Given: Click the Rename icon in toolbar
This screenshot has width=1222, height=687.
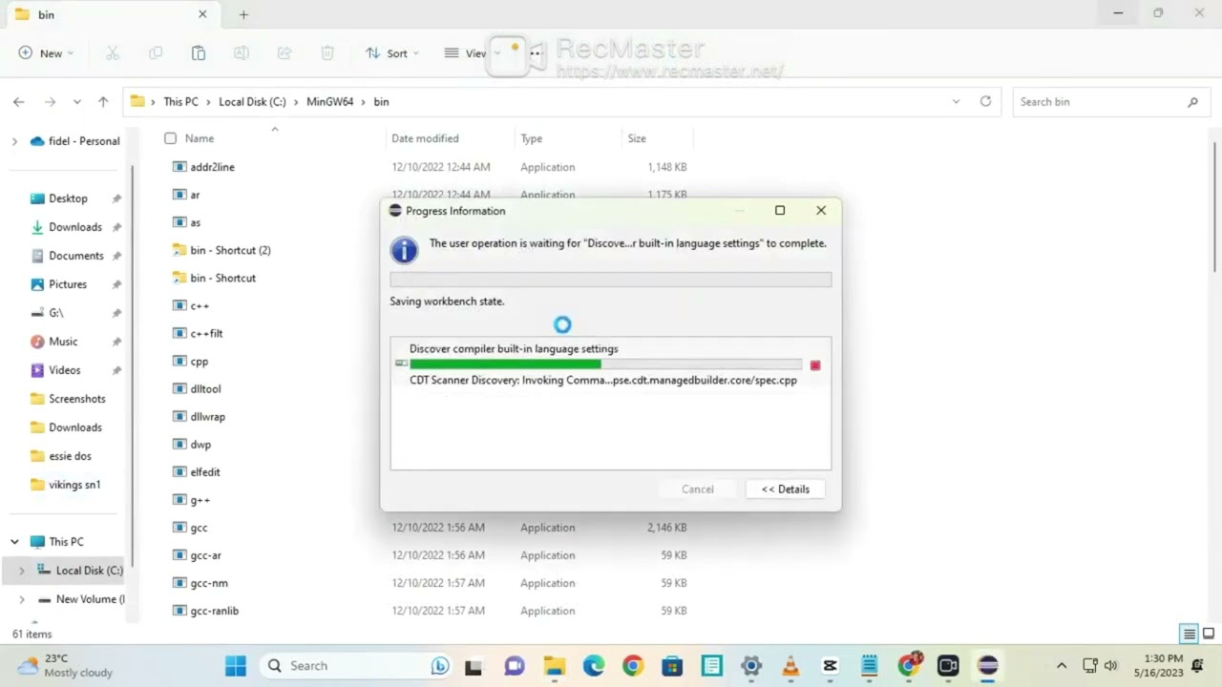Looking at the screenshot, I should [x=242, y=53].
